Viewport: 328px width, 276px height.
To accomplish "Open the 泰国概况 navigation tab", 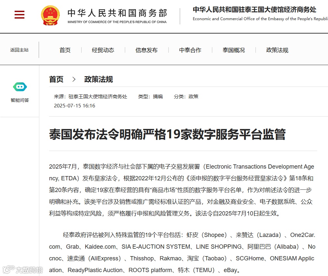I will [x=234, y=50].
